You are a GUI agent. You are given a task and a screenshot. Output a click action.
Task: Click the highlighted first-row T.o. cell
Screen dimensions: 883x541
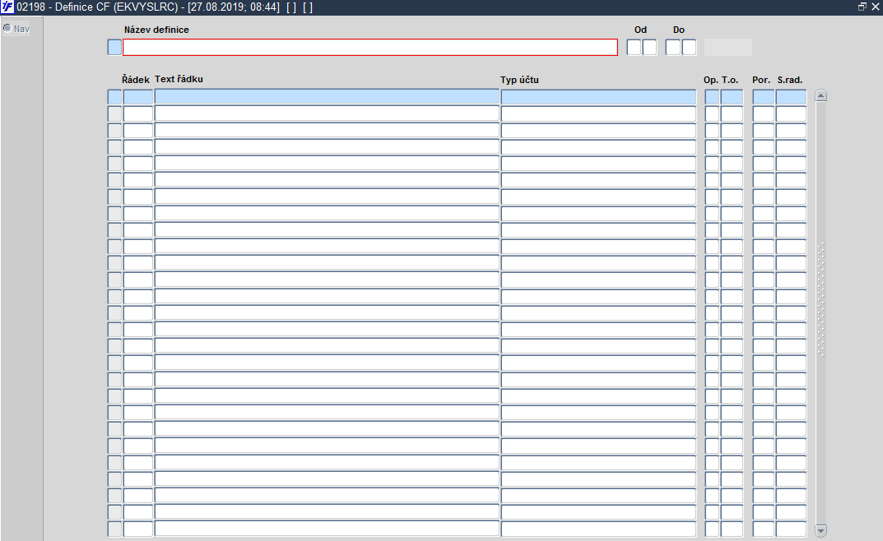point(732,97)
